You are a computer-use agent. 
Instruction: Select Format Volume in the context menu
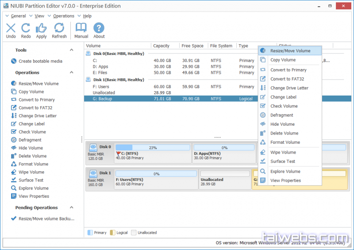tap(285, 142)
